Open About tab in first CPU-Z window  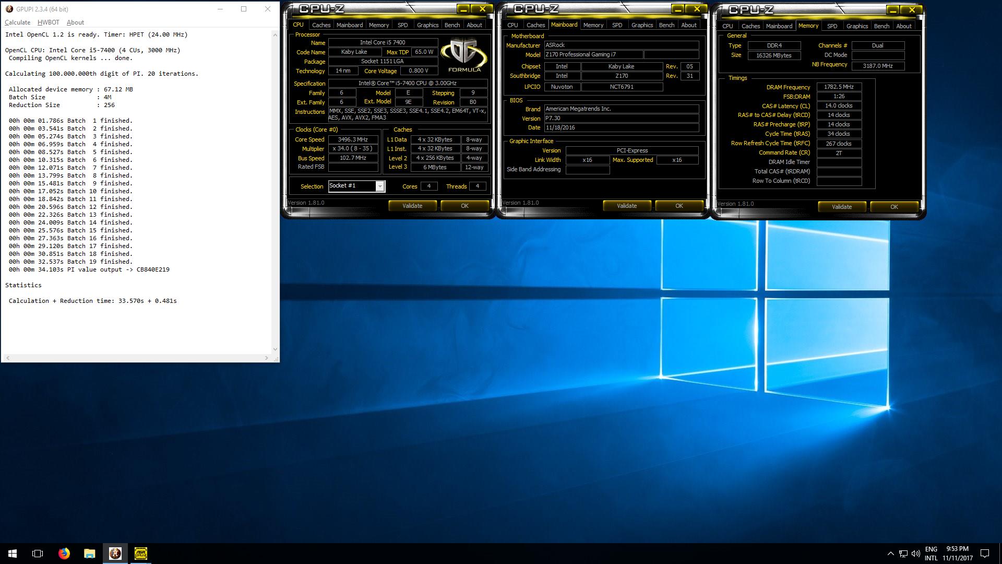coord(474,25)
